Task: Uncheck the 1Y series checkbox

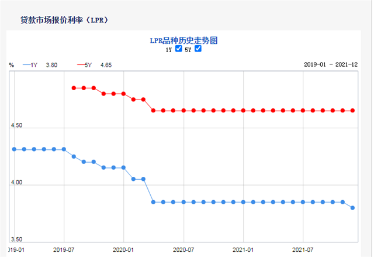Action: pos(178,49)
